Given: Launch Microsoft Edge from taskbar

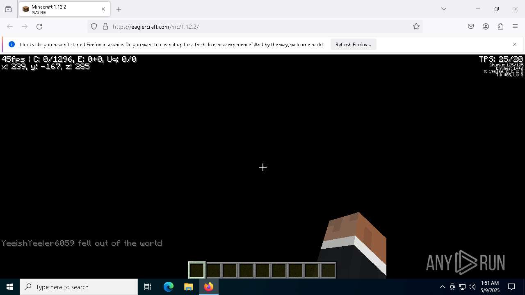Looking at the screenshot, I should 169,287.
